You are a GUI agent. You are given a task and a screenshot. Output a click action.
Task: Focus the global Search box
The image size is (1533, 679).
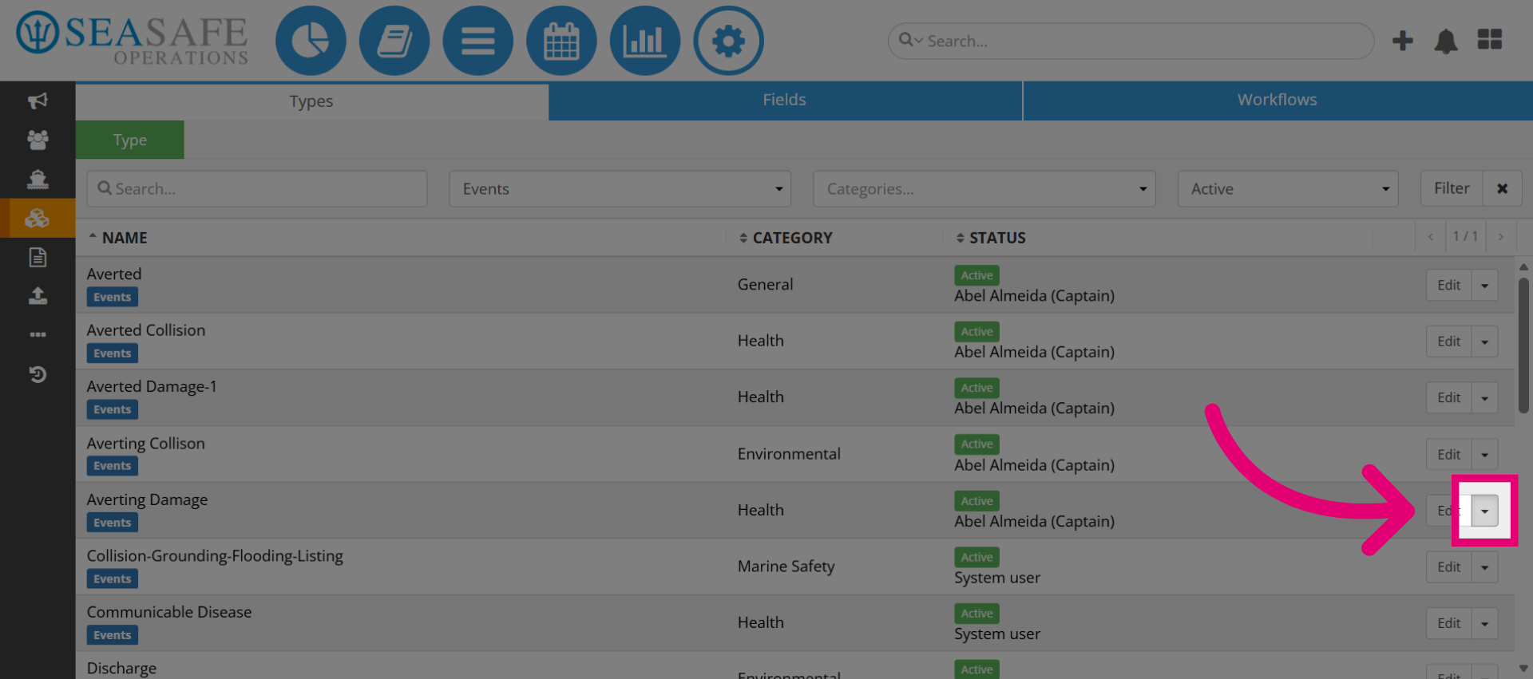pyautogui.click(x=1131, y=41)
